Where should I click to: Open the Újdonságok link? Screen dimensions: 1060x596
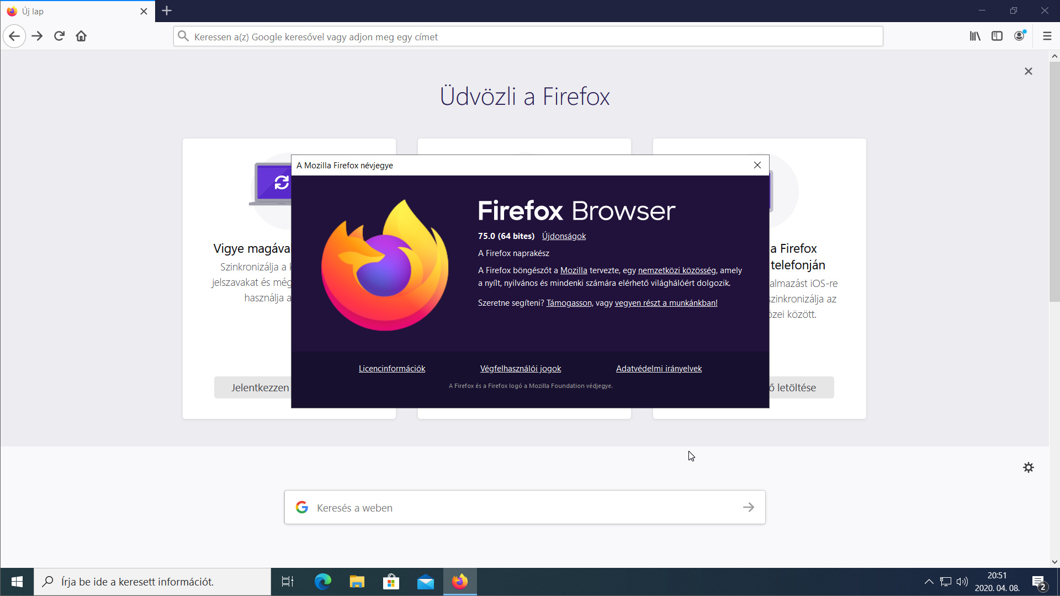point(564,236)
